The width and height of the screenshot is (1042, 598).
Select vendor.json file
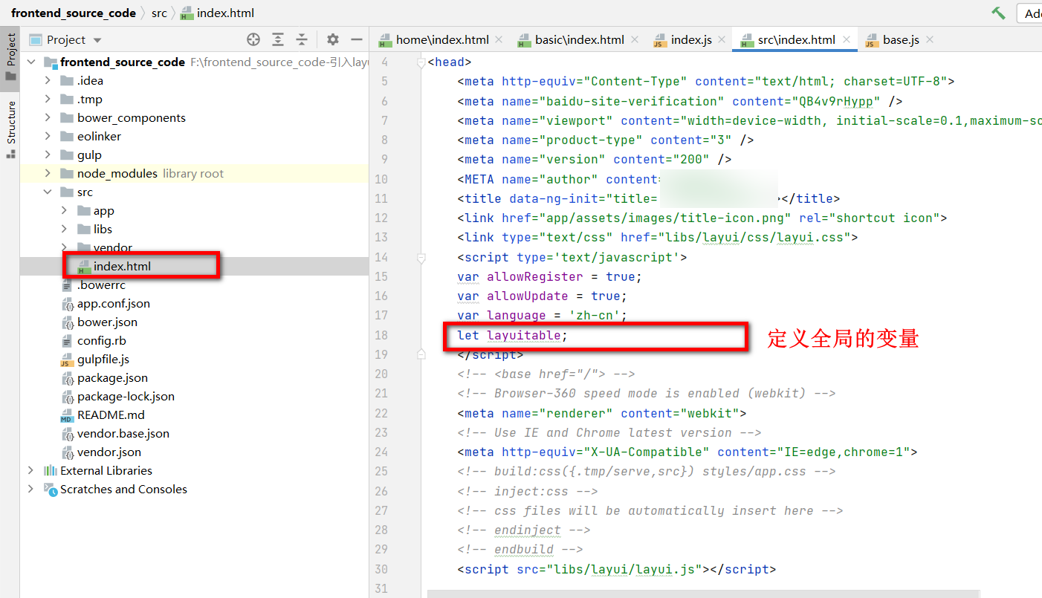pos(194,452)
